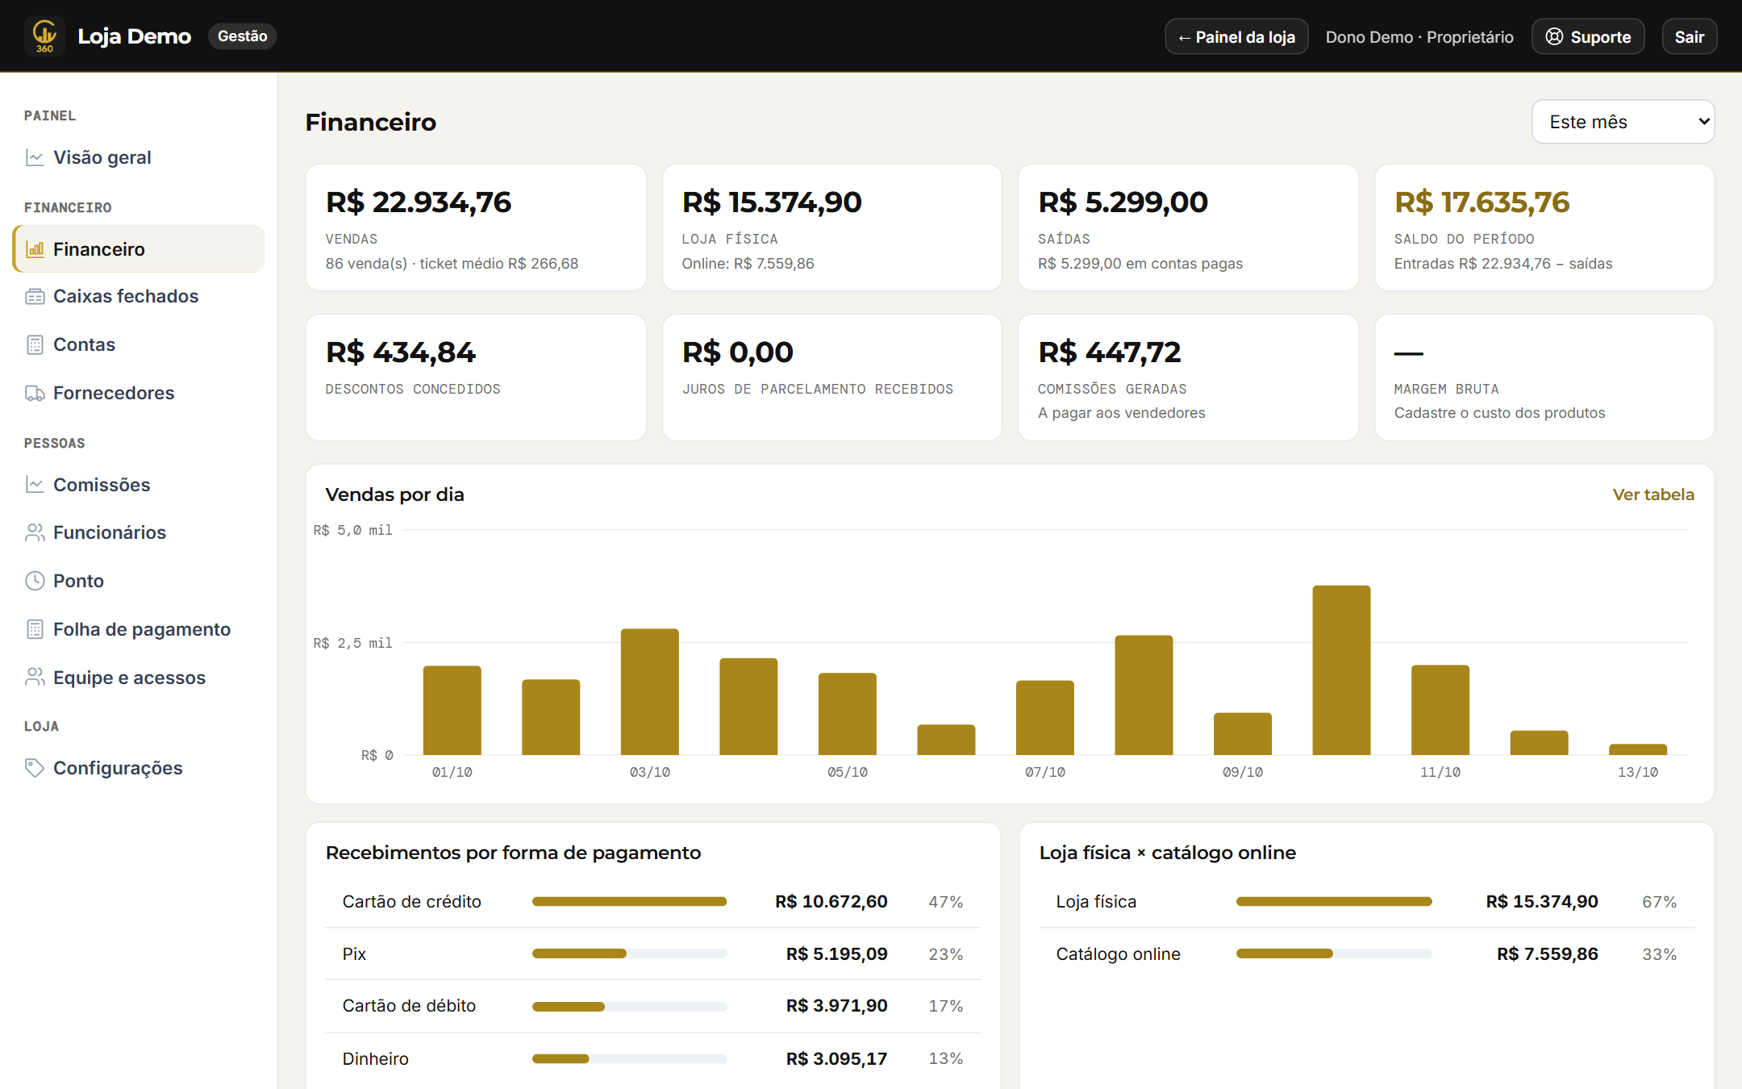
Task: Click the Contas calculator icon
Action: [x=35, y=345]
